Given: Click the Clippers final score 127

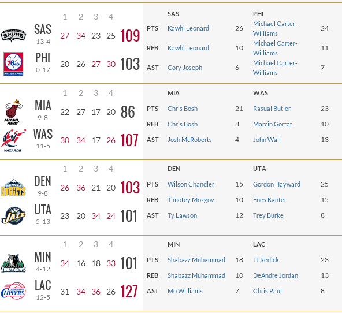Looking at the screenshot, I should 129,292.
